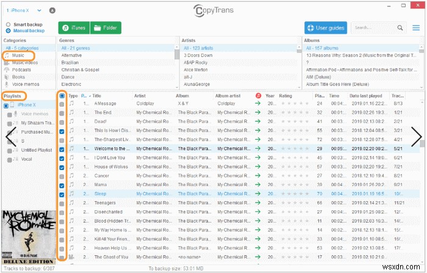Select the My Shazam Tracks playlist

click(x=37, y=123)
